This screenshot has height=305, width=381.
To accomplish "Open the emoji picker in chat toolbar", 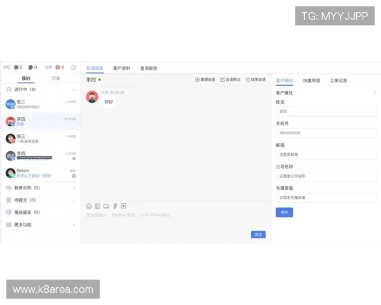I will 89,207.
